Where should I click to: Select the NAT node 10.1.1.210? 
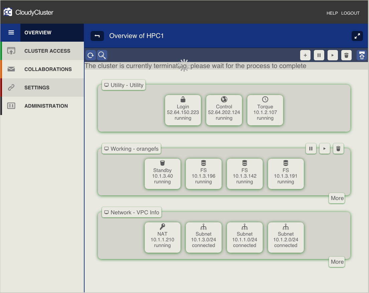162,237
